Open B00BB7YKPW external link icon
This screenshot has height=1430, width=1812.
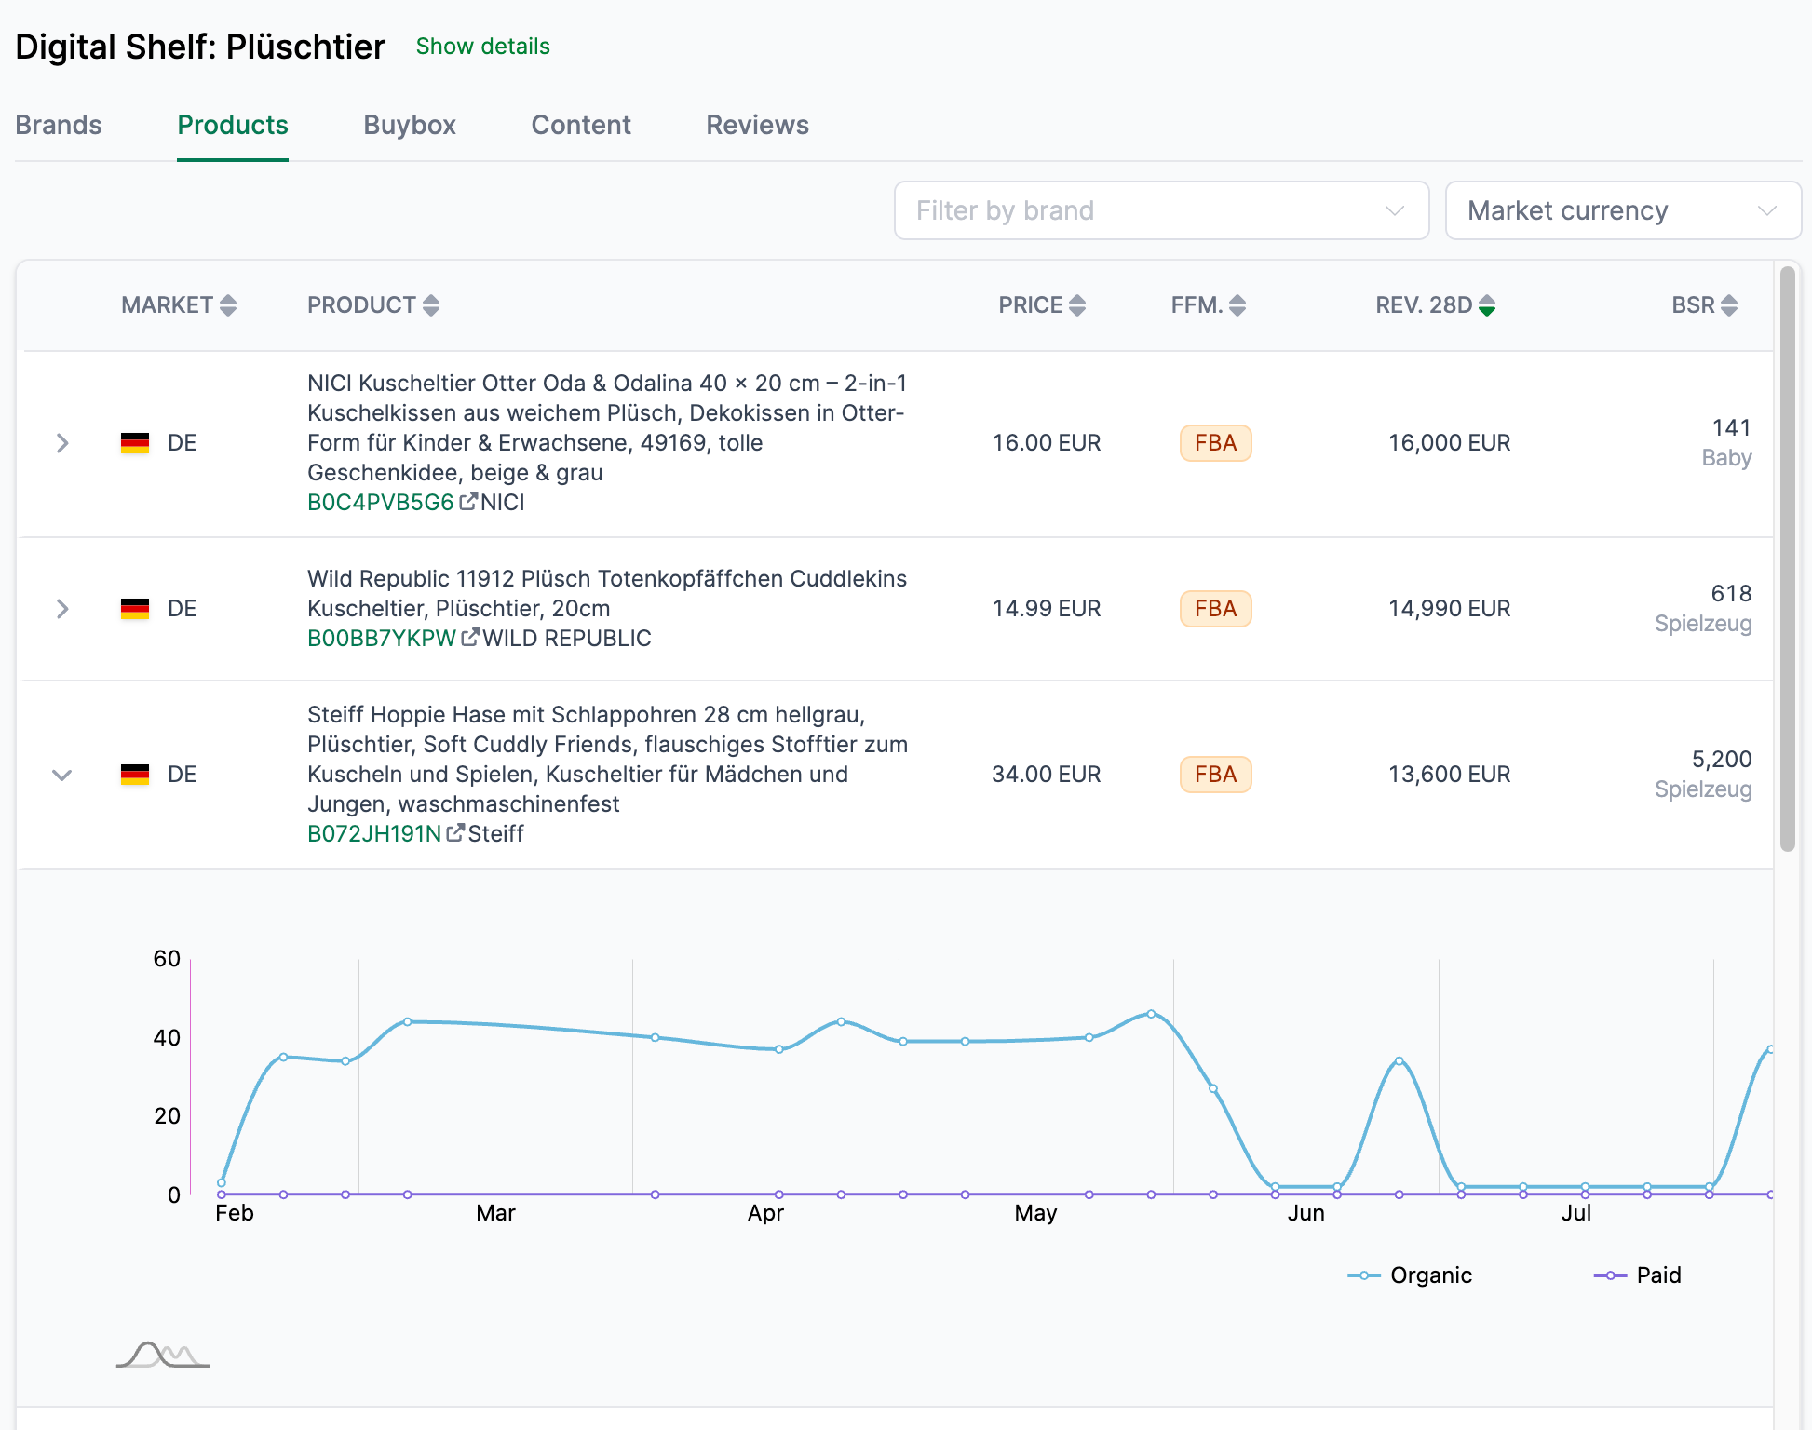(x=470, y=638)
